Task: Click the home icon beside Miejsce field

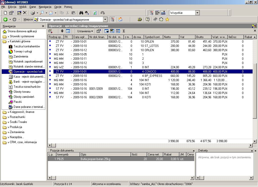Action: [120, 19]
